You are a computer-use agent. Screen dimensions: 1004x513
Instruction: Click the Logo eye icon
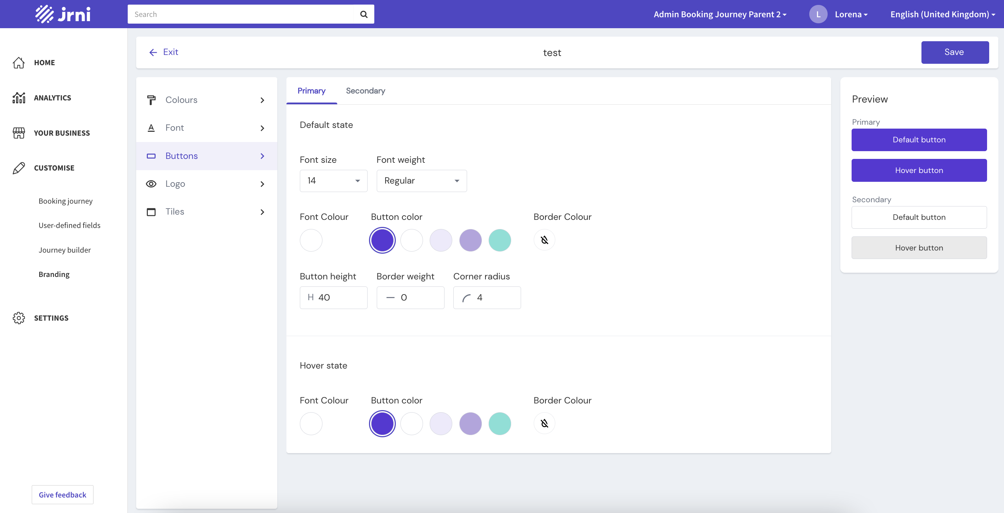tap(151, 184)
